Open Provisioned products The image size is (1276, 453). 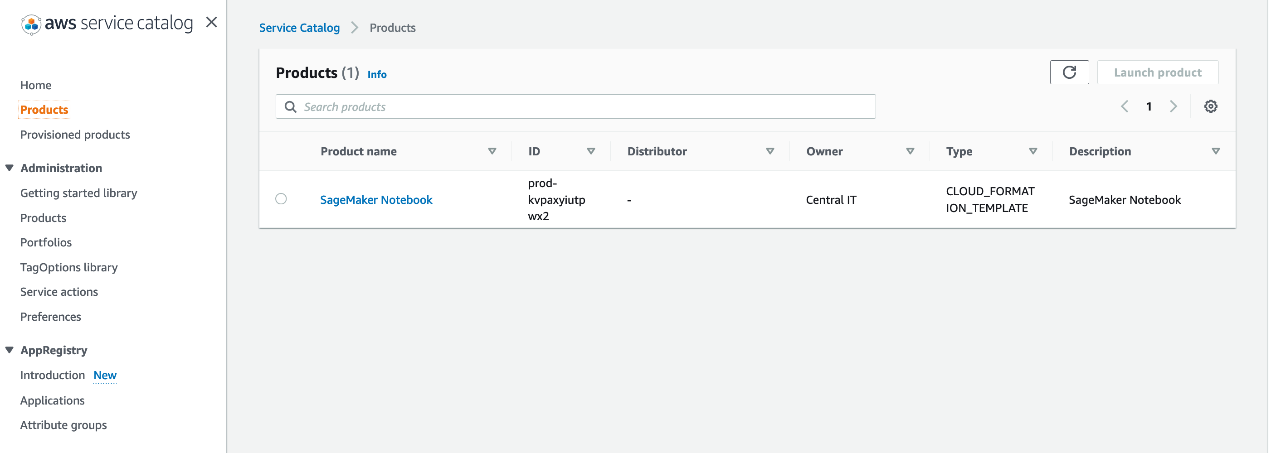pyautogui.click(x=75, y=135)
